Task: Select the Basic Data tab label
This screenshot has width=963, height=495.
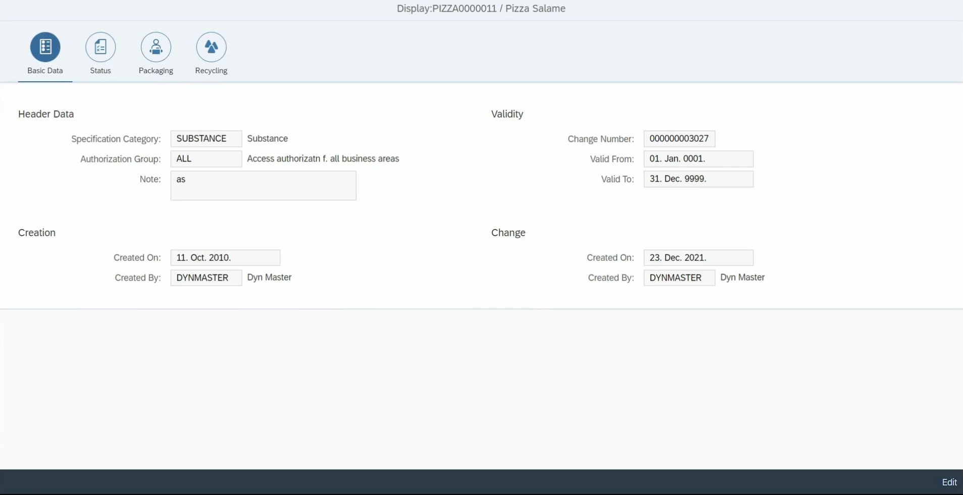Action: click(x=45, y=71)
